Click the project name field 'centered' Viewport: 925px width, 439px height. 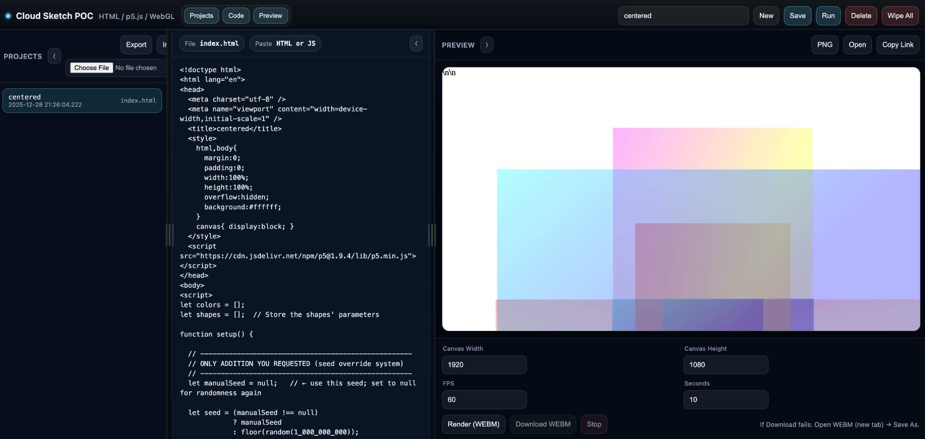(x=683, y=16)
